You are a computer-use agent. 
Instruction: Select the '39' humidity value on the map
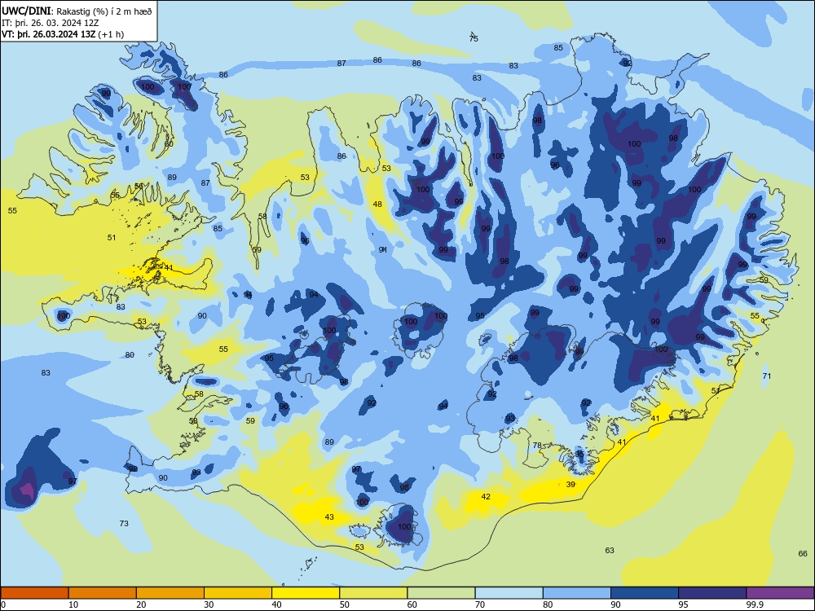click(x=570, y=484)
